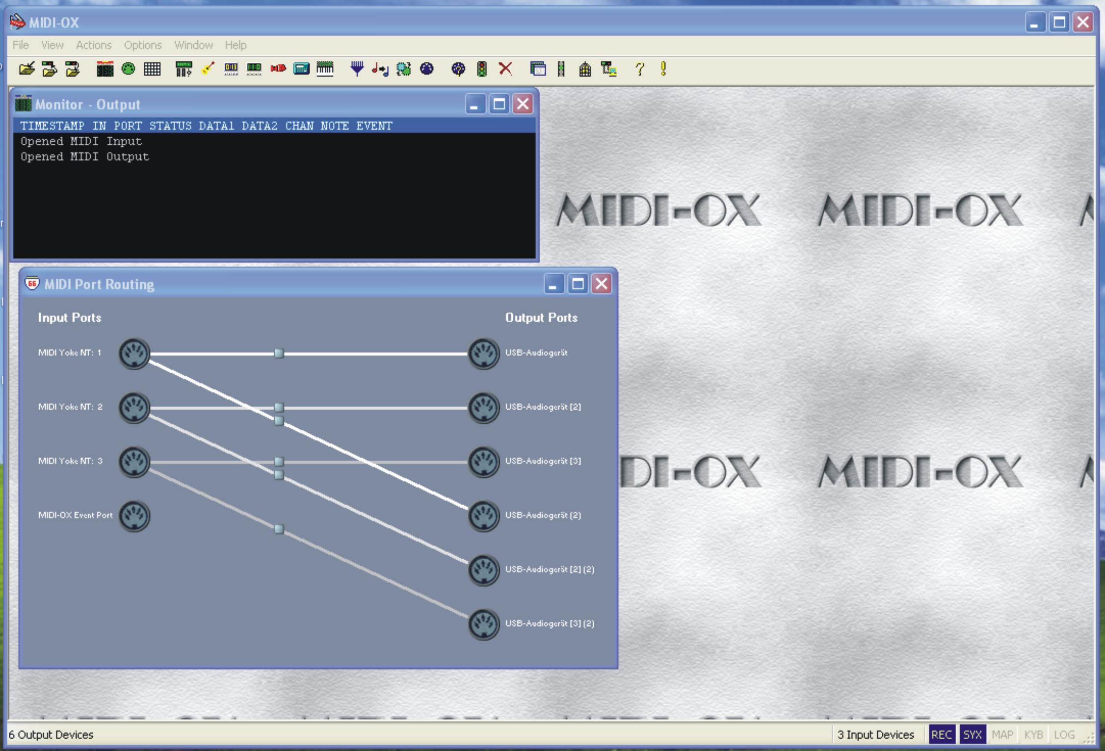Toggle MAP indicator in status bar
1105x751 pixels.
pos(1002,734)
